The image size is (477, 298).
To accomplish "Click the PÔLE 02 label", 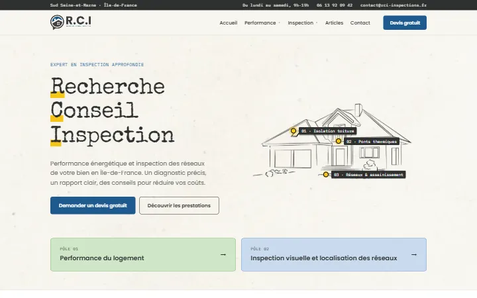I will point(260,249).
